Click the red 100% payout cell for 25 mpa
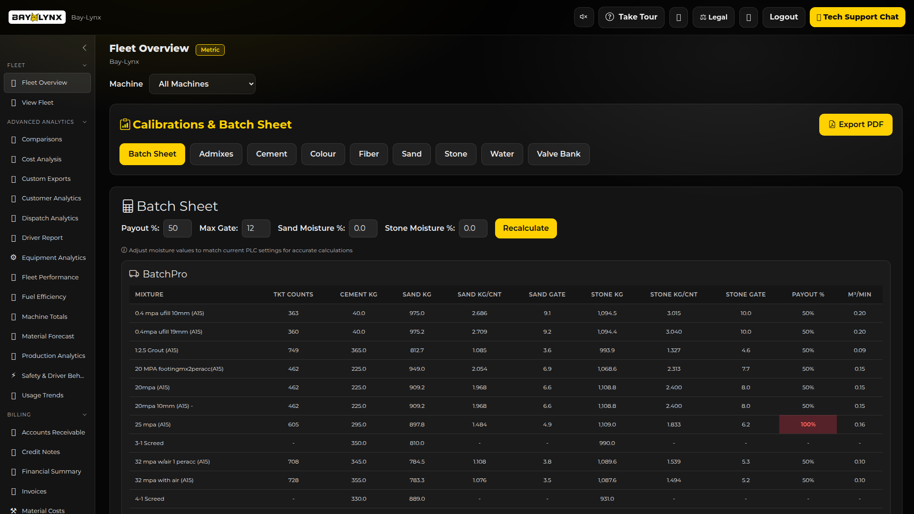The image size is (914, 514). point(808,424)
